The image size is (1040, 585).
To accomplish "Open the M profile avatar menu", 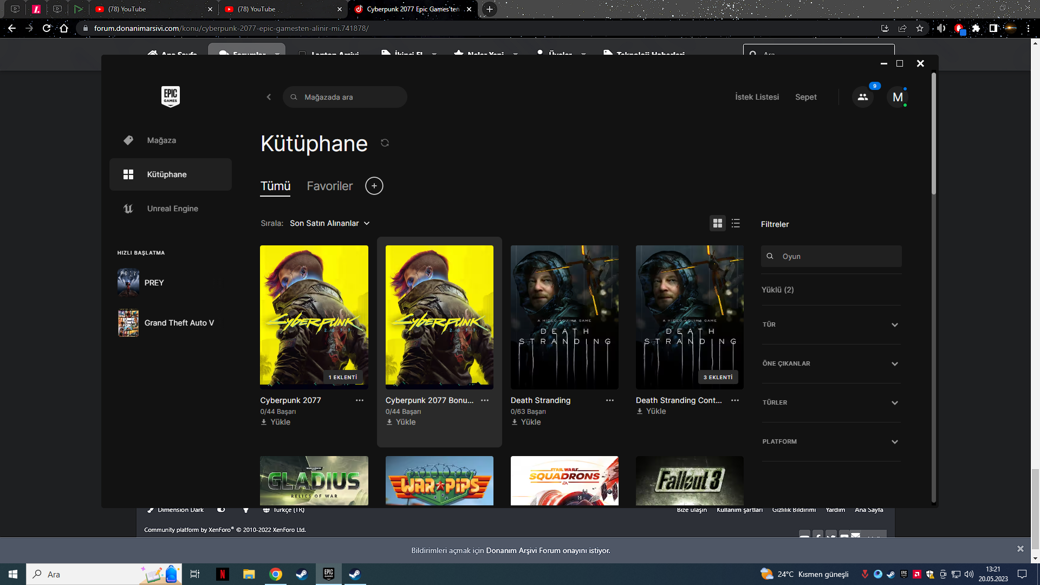I will 898,97.
